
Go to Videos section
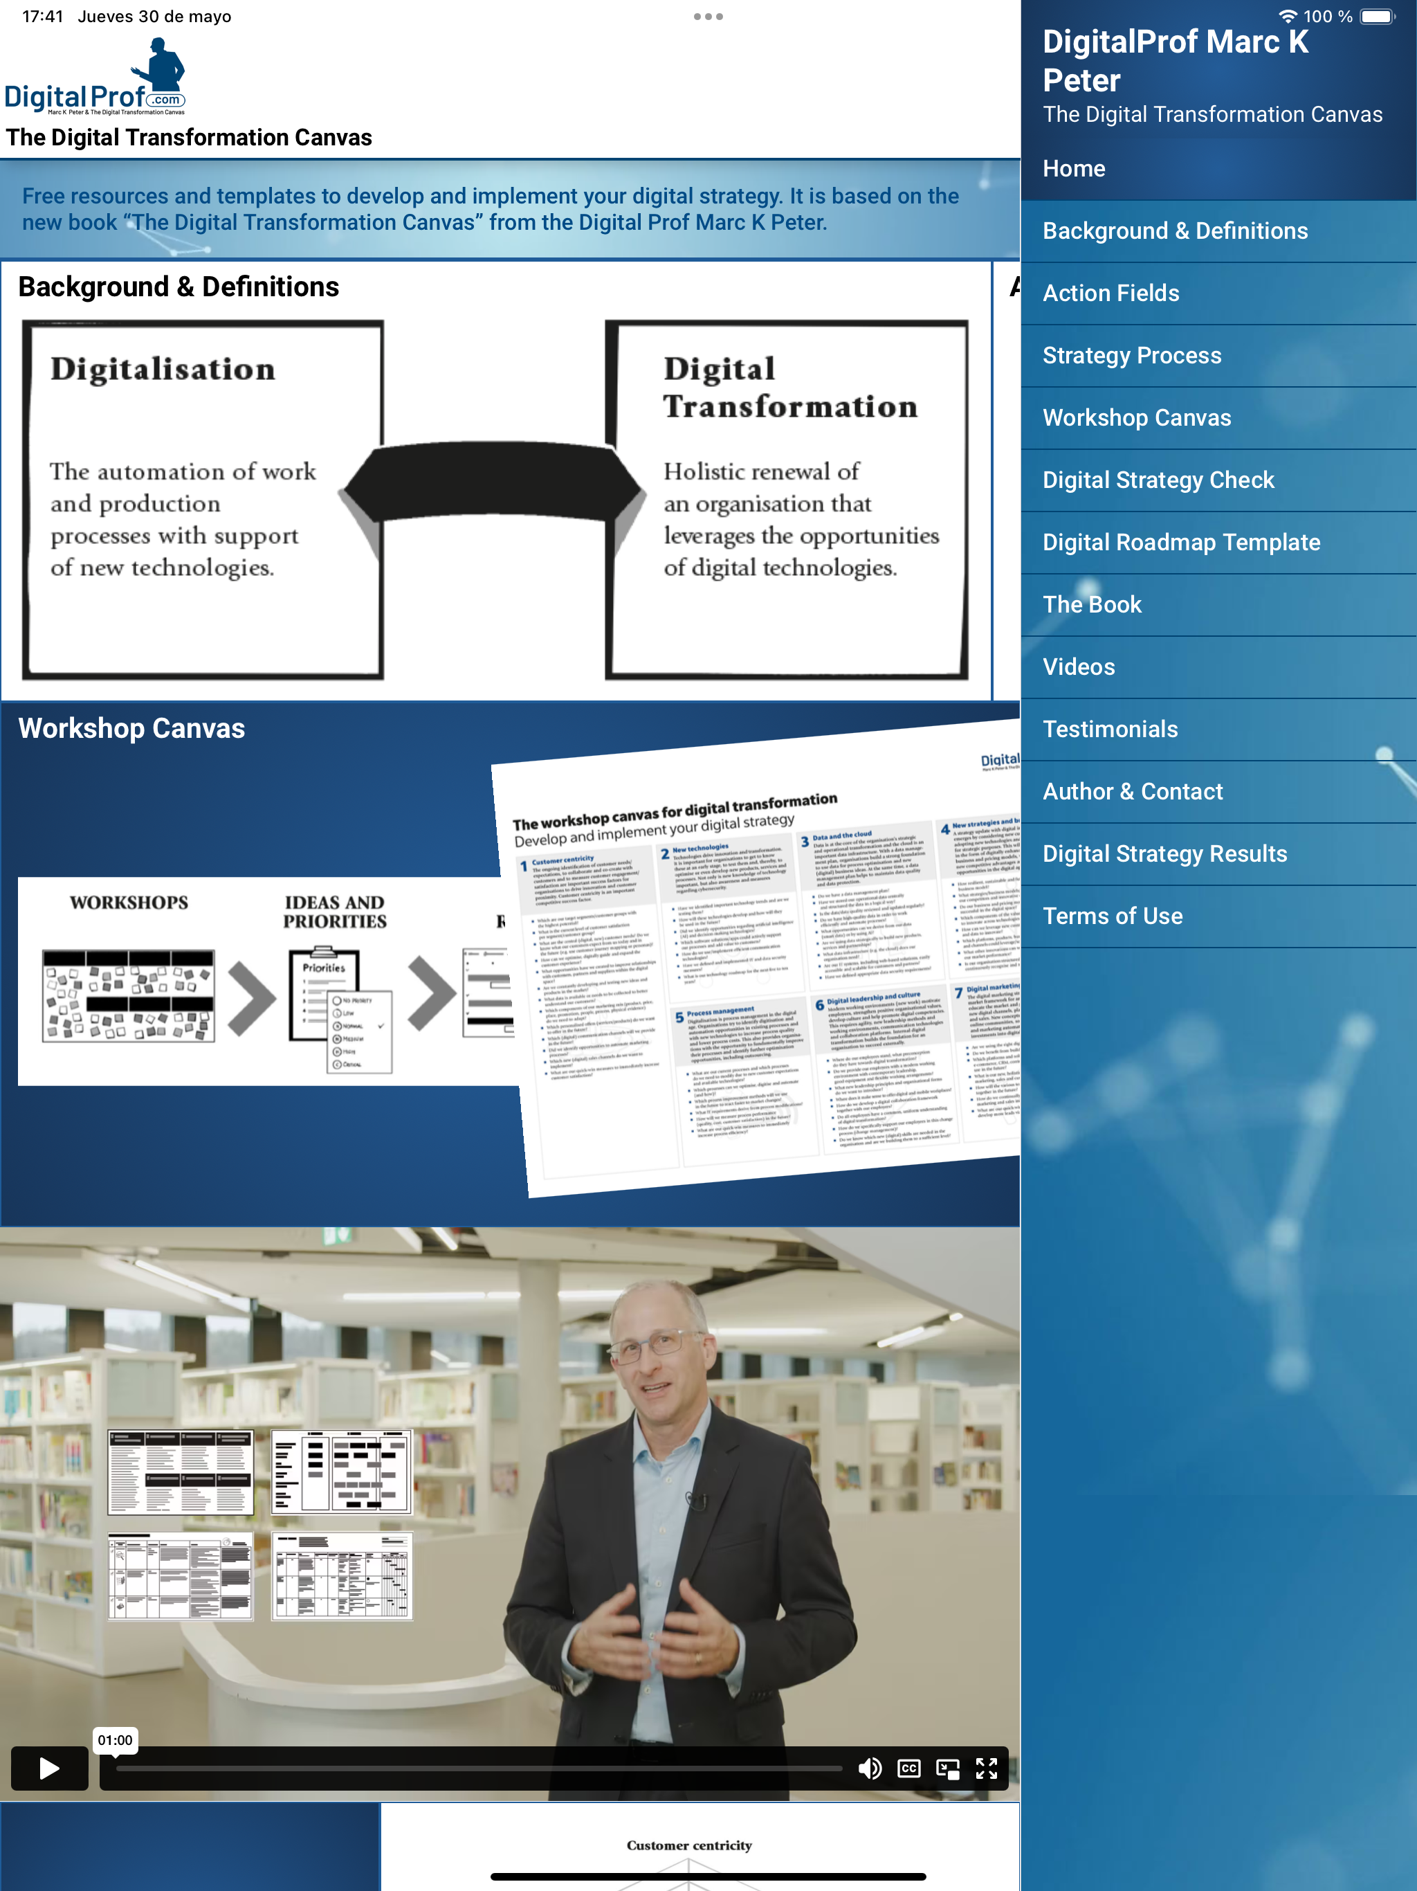tap(1218, 667)
